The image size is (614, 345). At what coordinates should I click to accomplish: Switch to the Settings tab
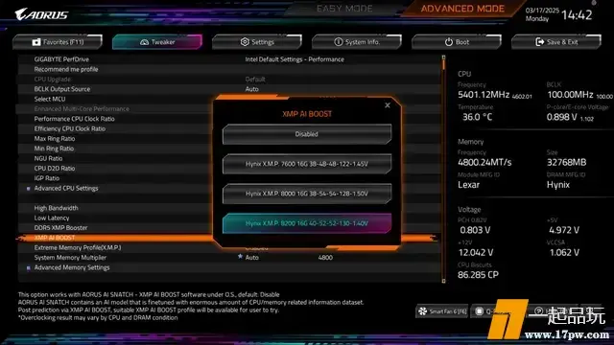[x=257, y=42]
